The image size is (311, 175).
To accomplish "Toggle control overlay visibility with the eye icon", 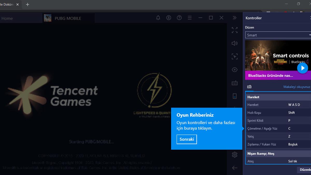I will (235, 69).
